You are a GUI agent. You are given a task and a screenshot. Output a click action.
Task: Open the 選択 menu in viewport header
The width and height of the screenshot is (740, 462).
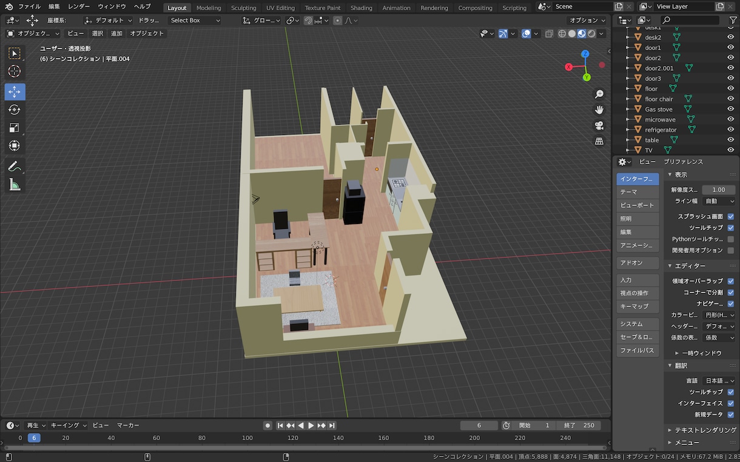click(97, 33)
